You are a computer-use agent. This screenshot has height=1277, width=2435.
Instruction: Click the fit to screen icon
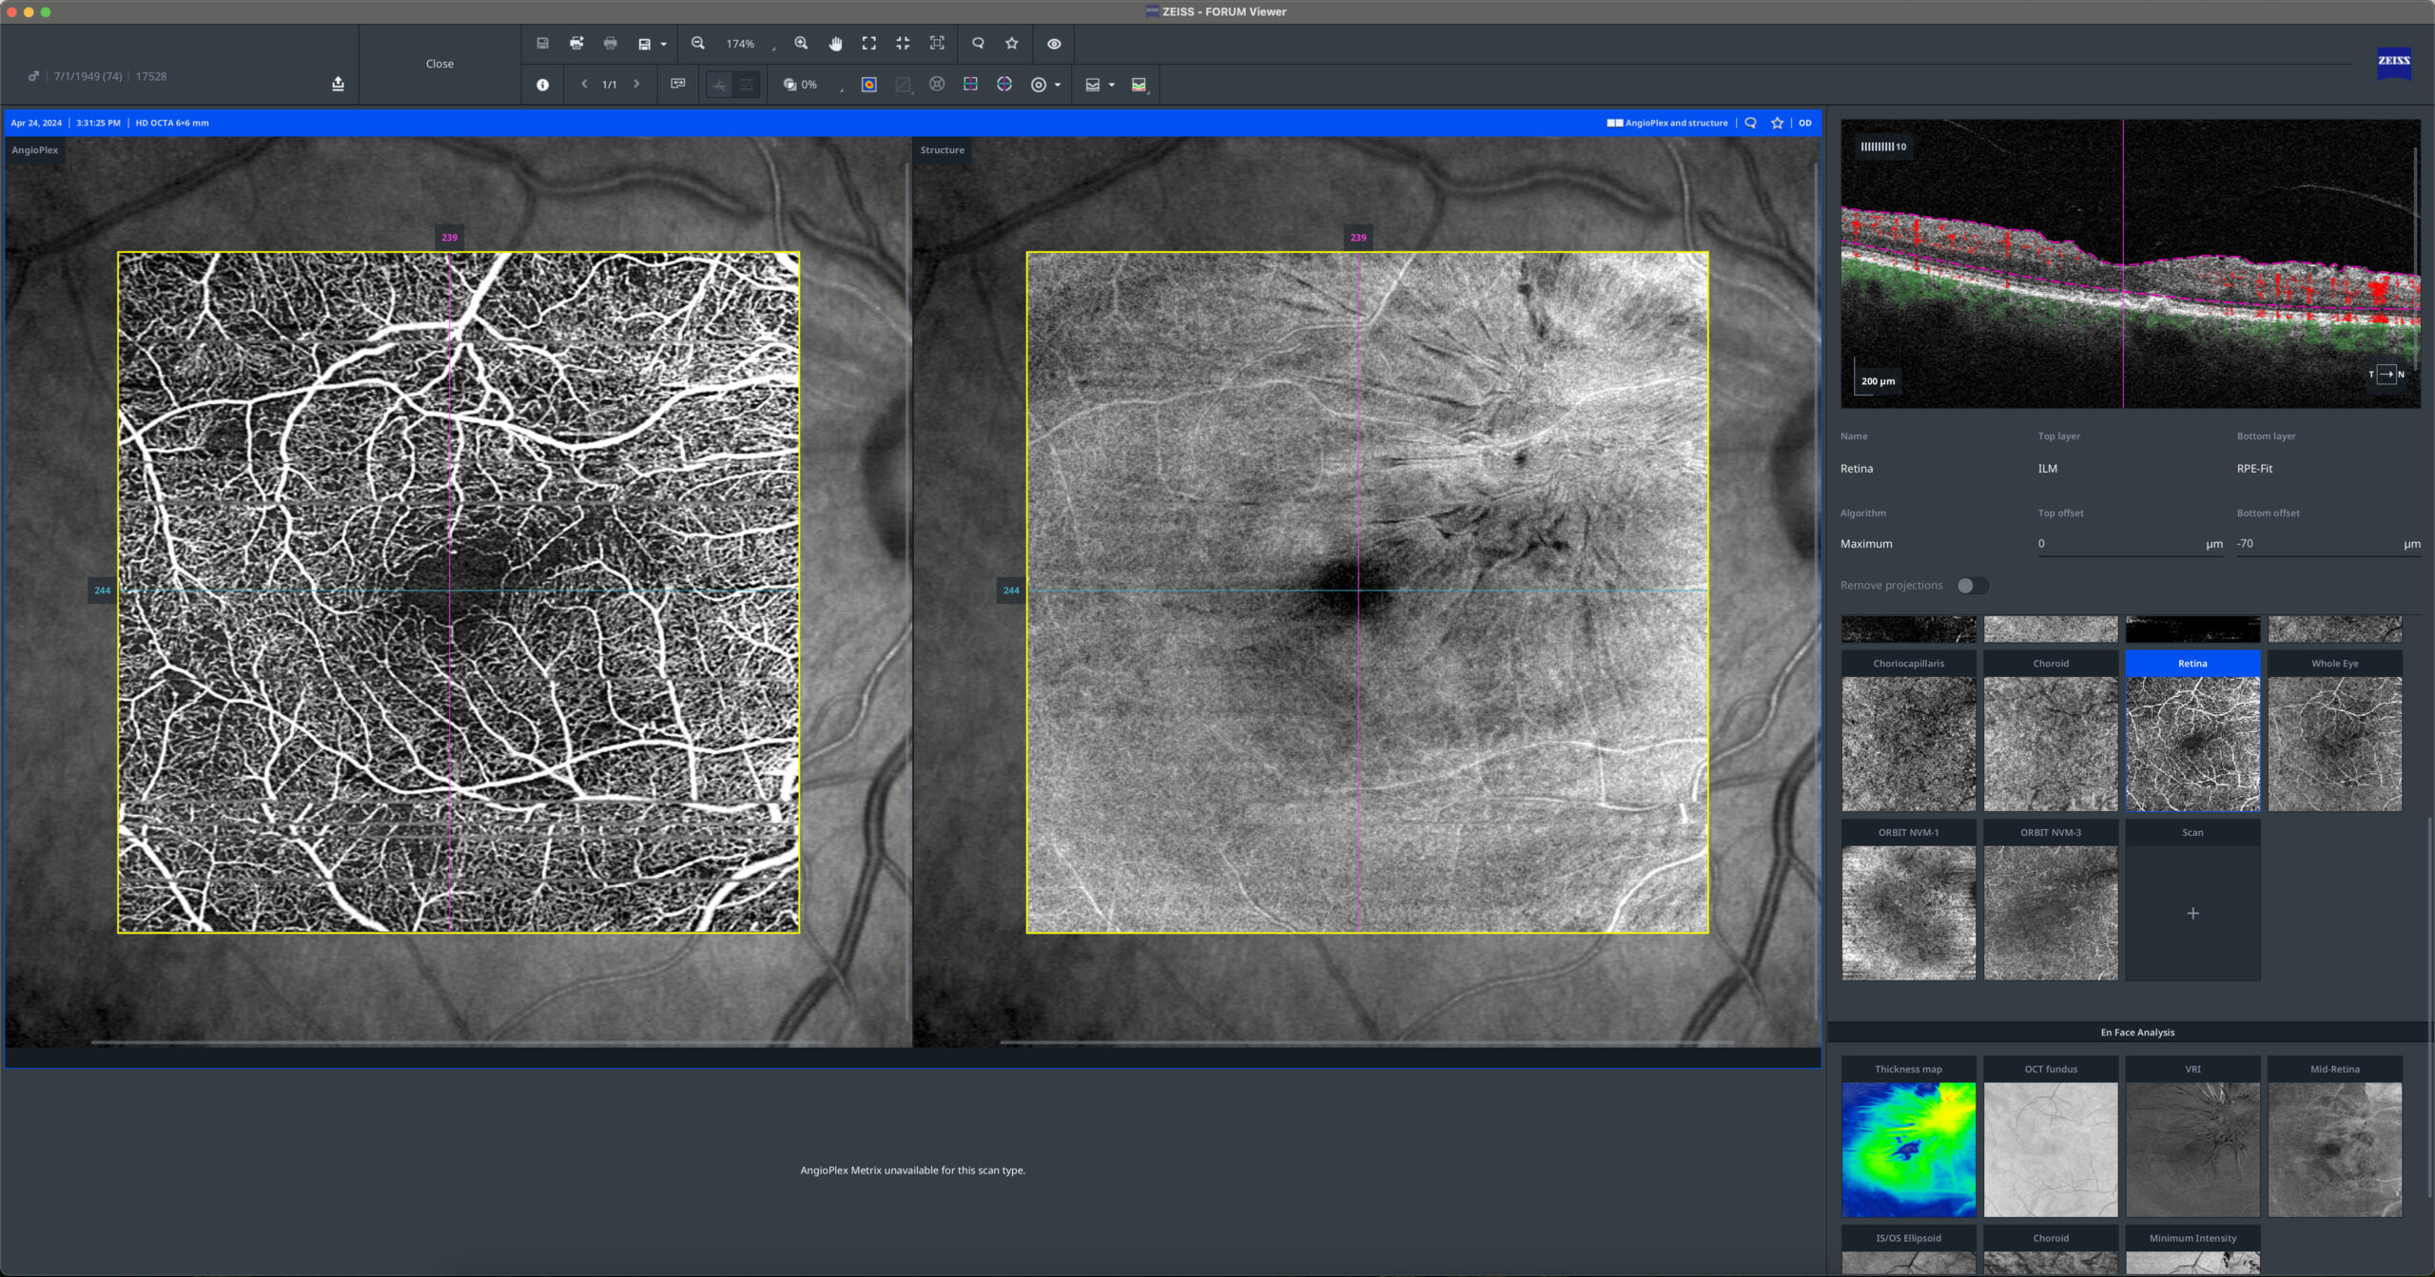click(868, 44)
